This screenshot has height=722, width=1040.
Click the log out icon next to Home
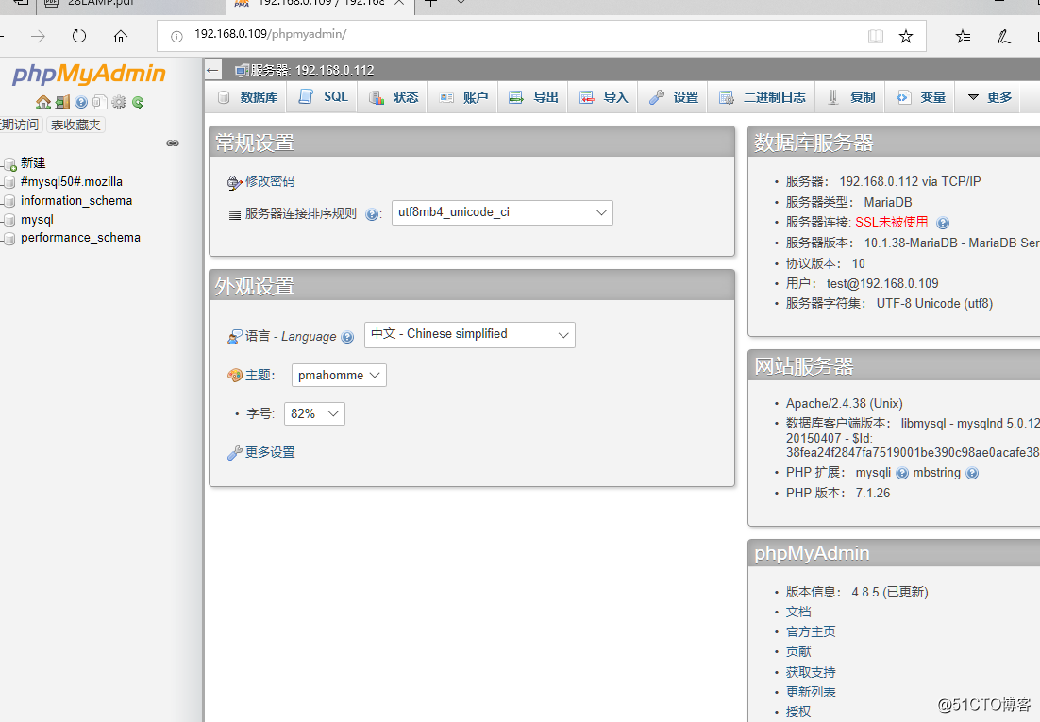coord(62,102)
